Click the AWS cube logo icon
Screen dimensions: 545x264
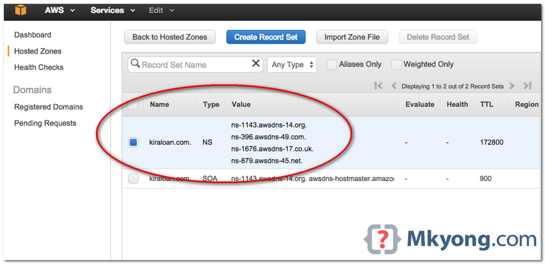click(x=20, y=10)
